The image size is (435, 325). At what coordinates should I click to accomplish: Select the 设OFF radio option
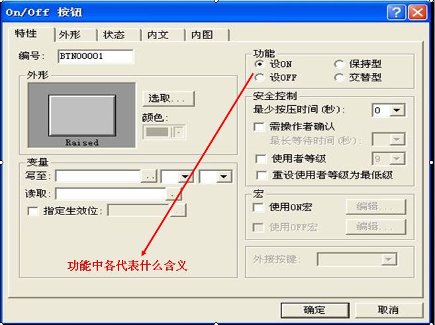259,77
